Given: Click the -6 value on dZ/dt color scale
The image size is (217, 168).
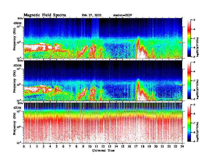Looking at the screenshot, I should tap(194, 114).
